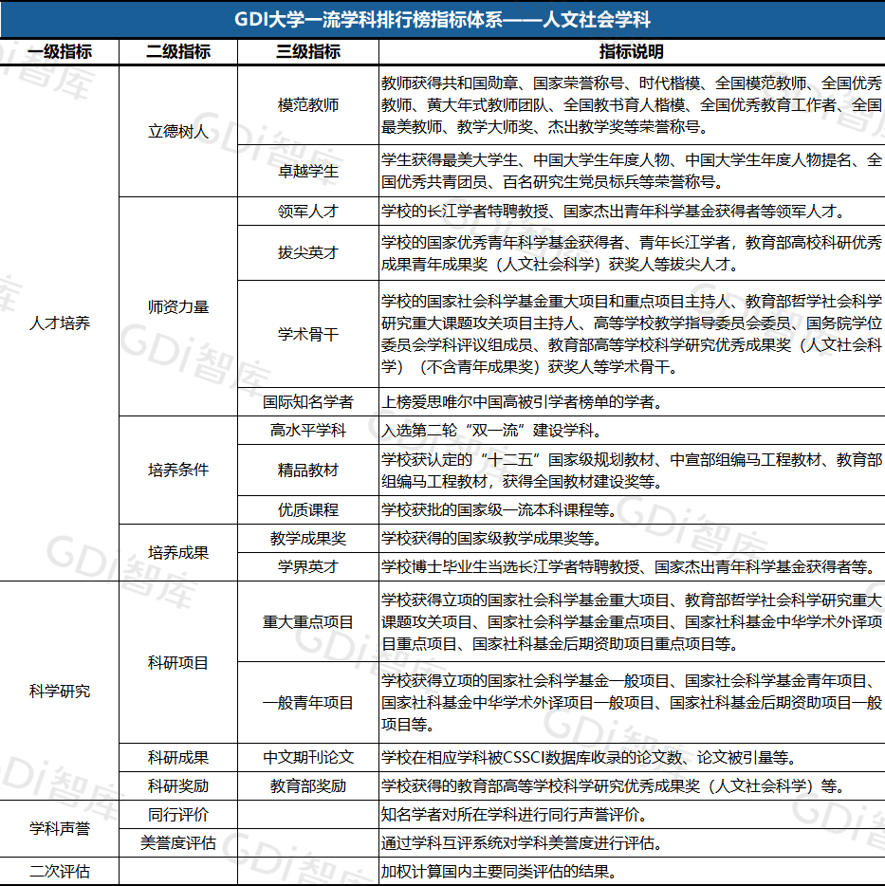Click the 卓越学生 cell
The width and height of the screenshot is (885, 886).
[308, 172]
